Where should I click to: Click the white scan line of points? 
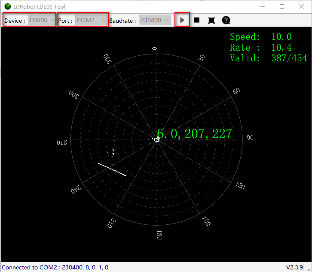tap(112, 169)
